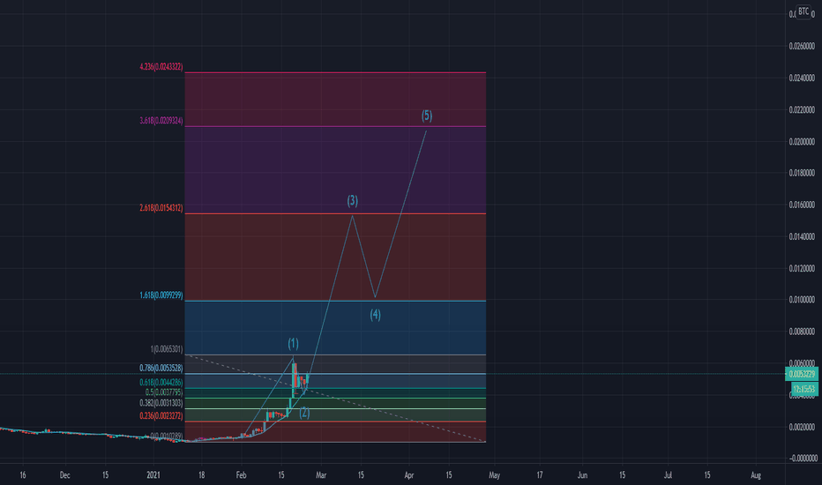
Task: Click the bar countdown timer 12:15:53
Action: (804, 389)
